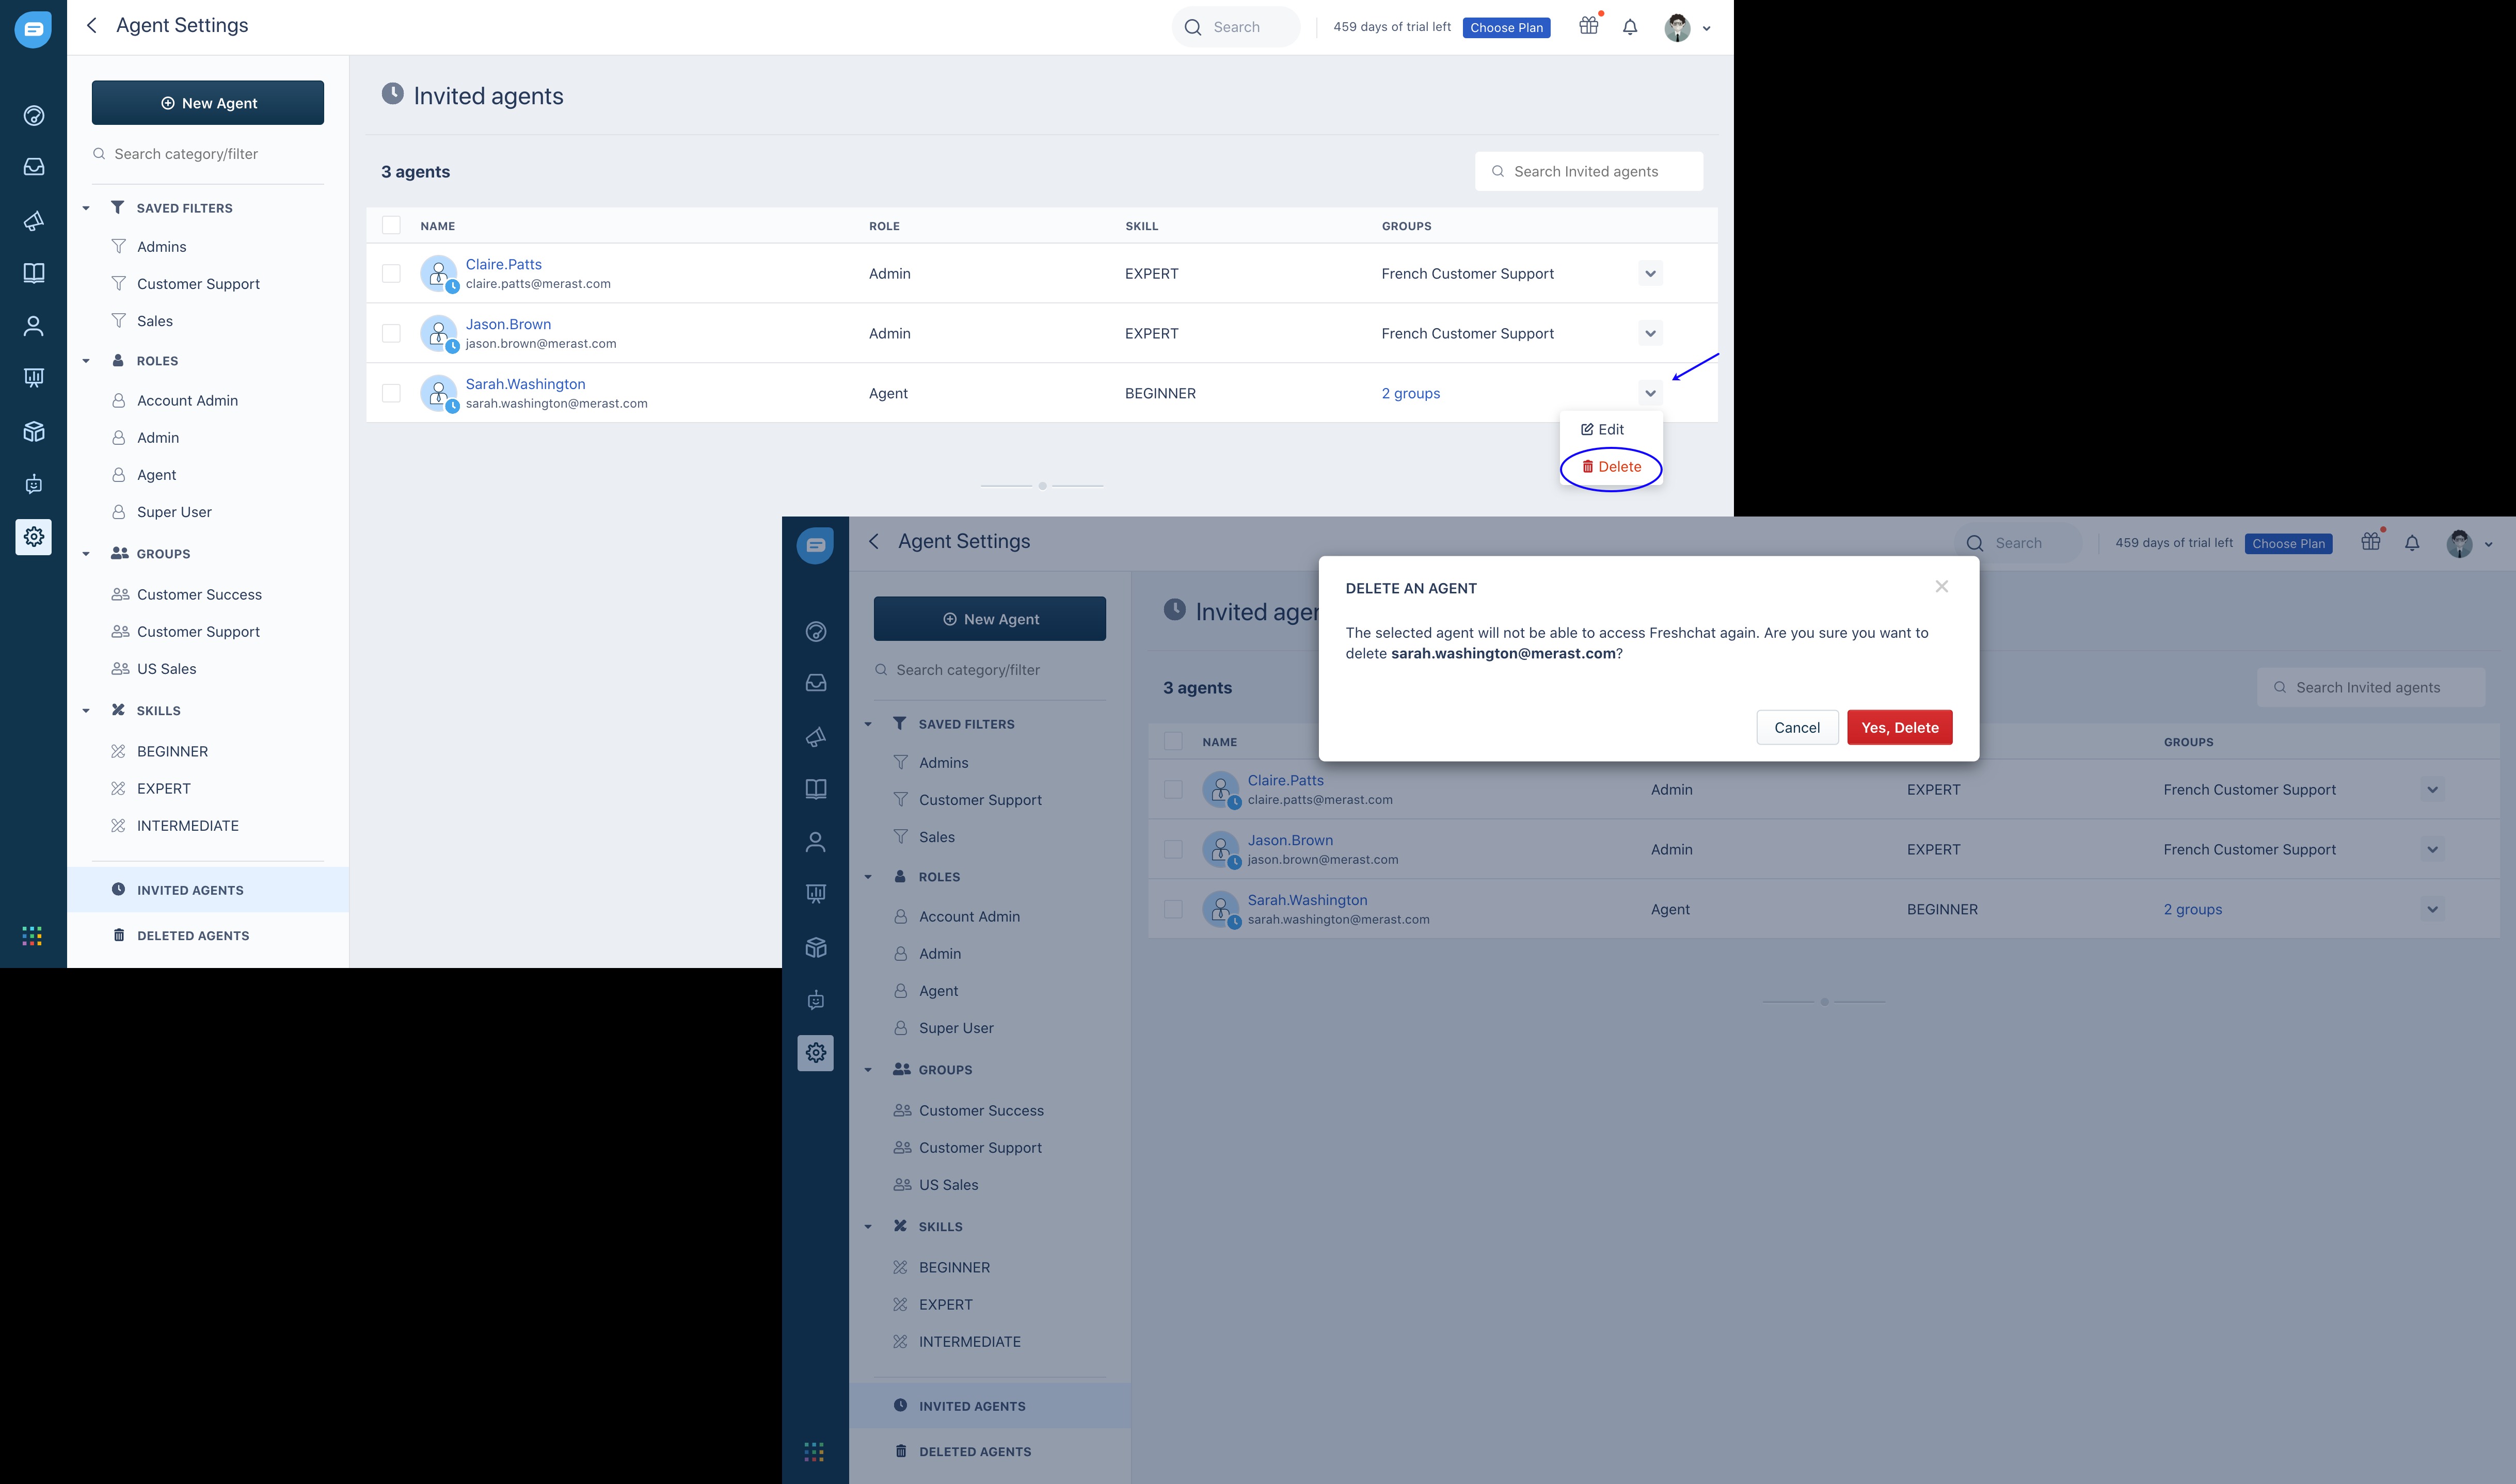Click the bot icon in sidebar
The height and width of the screenshot is (1484, 2516).
pyautogui.click(x=33, y=485)
